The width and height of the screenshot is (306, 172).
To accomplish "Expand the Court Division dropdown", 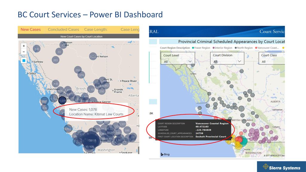I will pos(227,58).
